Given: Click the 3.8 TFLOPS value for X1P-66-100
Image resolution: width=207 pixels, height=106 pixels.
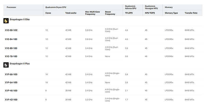Looking at the screenshot, I should point(127,74).
